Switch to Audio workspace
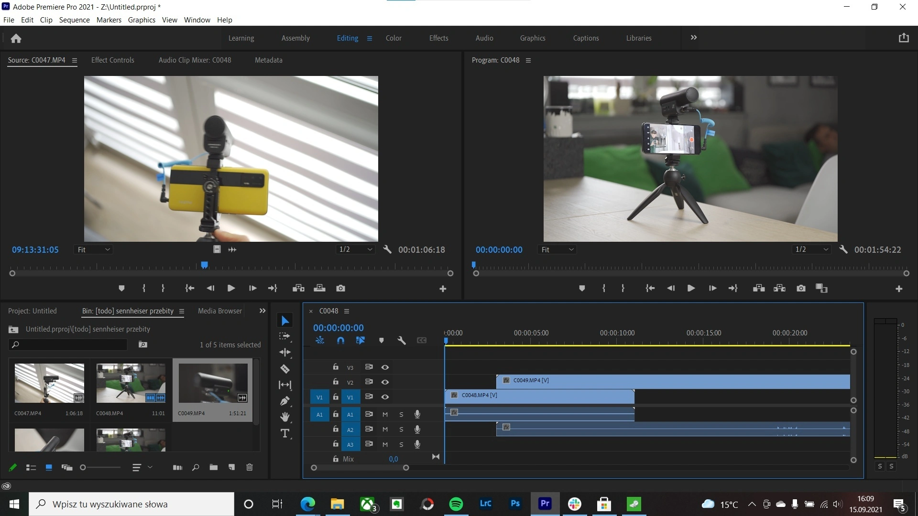 484,38
